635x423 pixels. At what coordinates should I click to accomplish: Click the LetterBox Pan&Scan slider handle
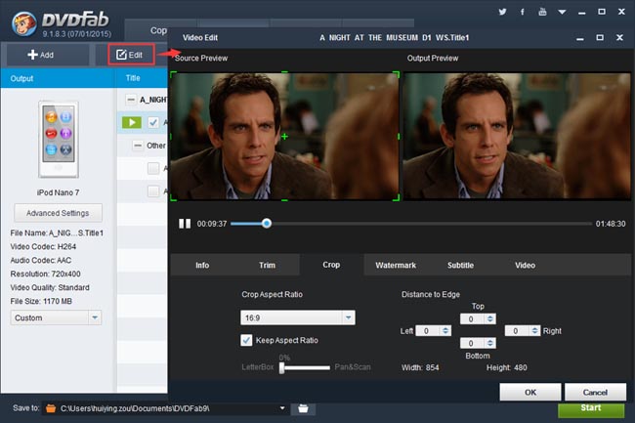click(282, 367)
